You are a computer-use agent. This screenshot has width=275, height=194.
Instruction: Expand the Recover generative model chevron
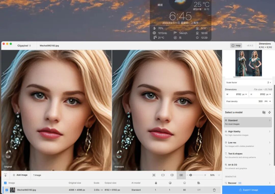click(x=270, y=183)
